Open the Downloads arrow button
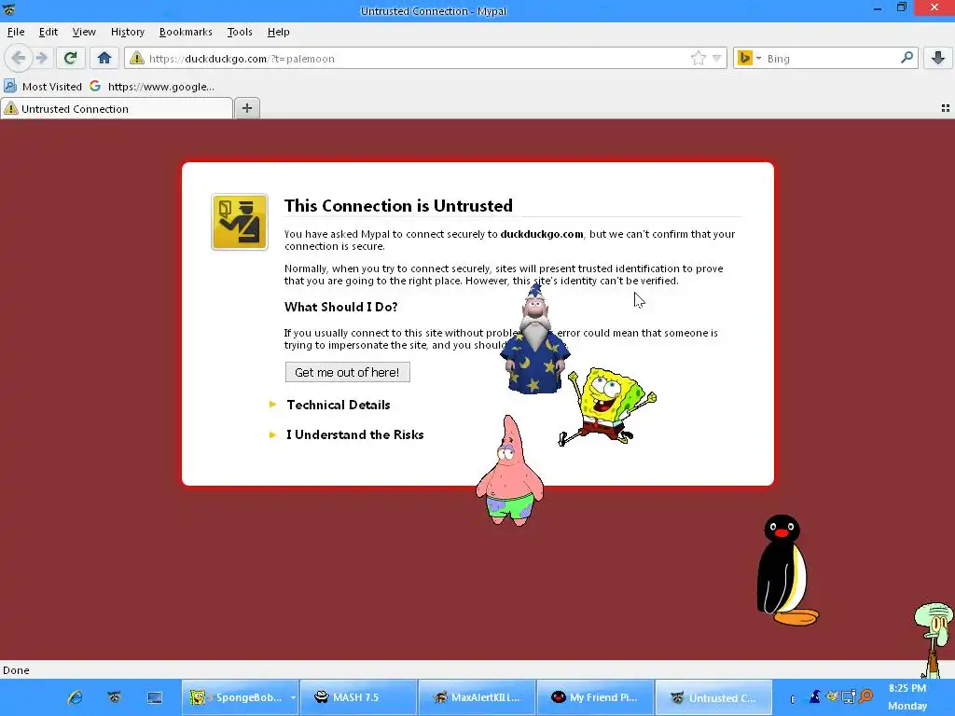 point(938,59)
